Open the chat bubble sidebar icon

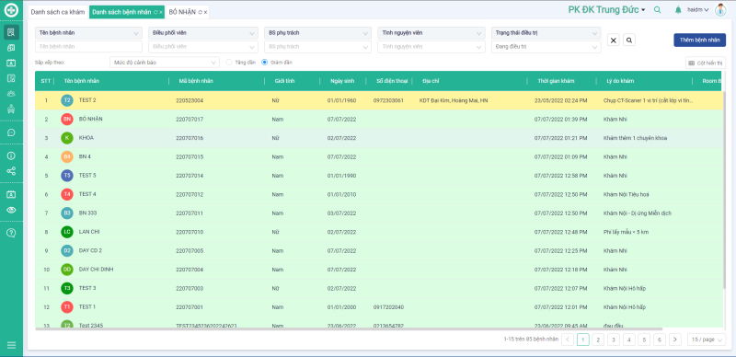(11, 132)
